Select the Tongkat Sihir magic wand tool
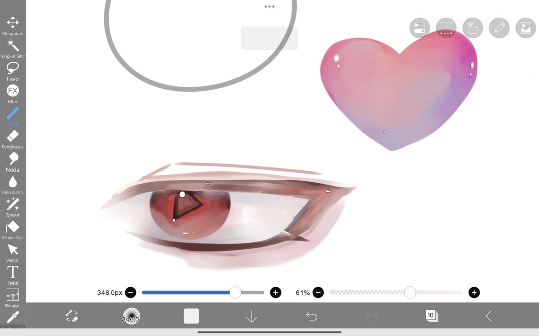Image resolution: width=539 pixels, height=336 pixels. [13, 49]
